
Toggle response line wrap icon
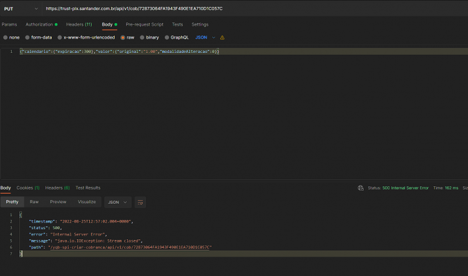click(140, 202)
